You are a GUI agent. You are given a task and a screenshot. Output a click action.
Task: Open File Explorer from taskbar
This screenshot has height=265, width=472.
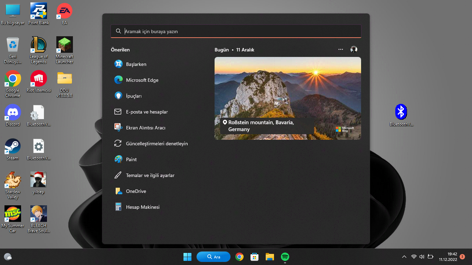270,257
